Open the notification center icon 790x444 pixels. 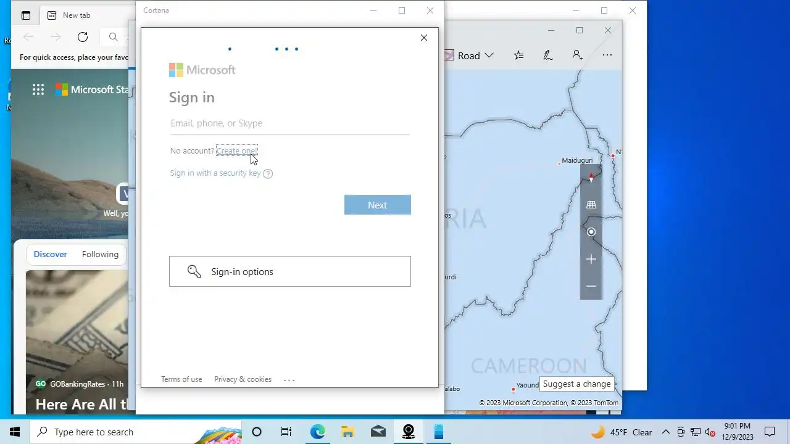pyautogui.click(x=770, y=432)
